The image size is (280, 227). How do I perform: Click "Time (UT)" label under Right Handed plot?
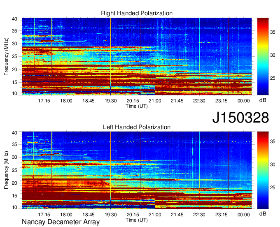point(137,106)
